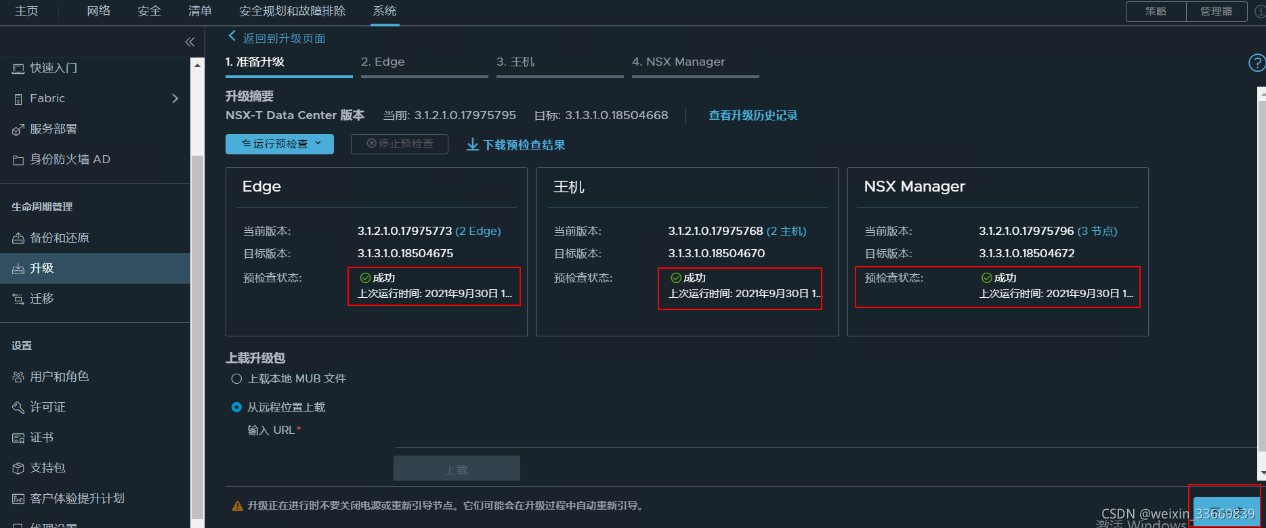Click 主机 card success check icon
Screen dimensions: 1266x528
click(676, 278)
